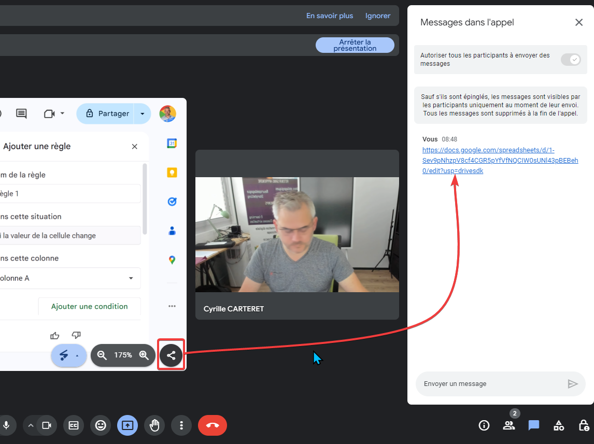
Task: Click the side panel three dots icon
Action: coord(172,306)
